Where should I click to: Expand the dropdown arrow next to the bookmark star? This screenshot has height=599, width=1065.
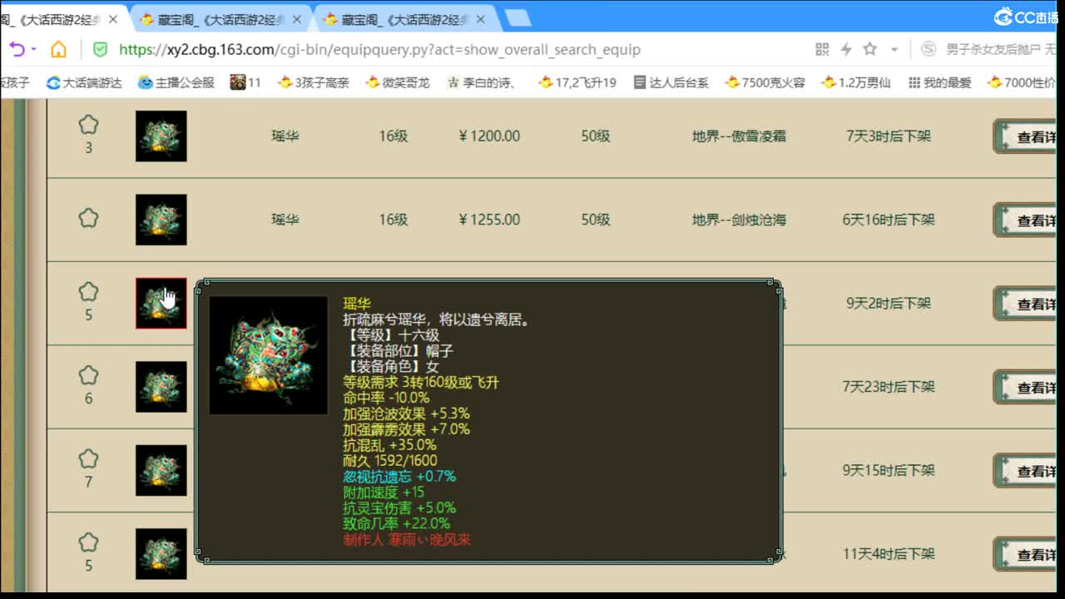894,50
